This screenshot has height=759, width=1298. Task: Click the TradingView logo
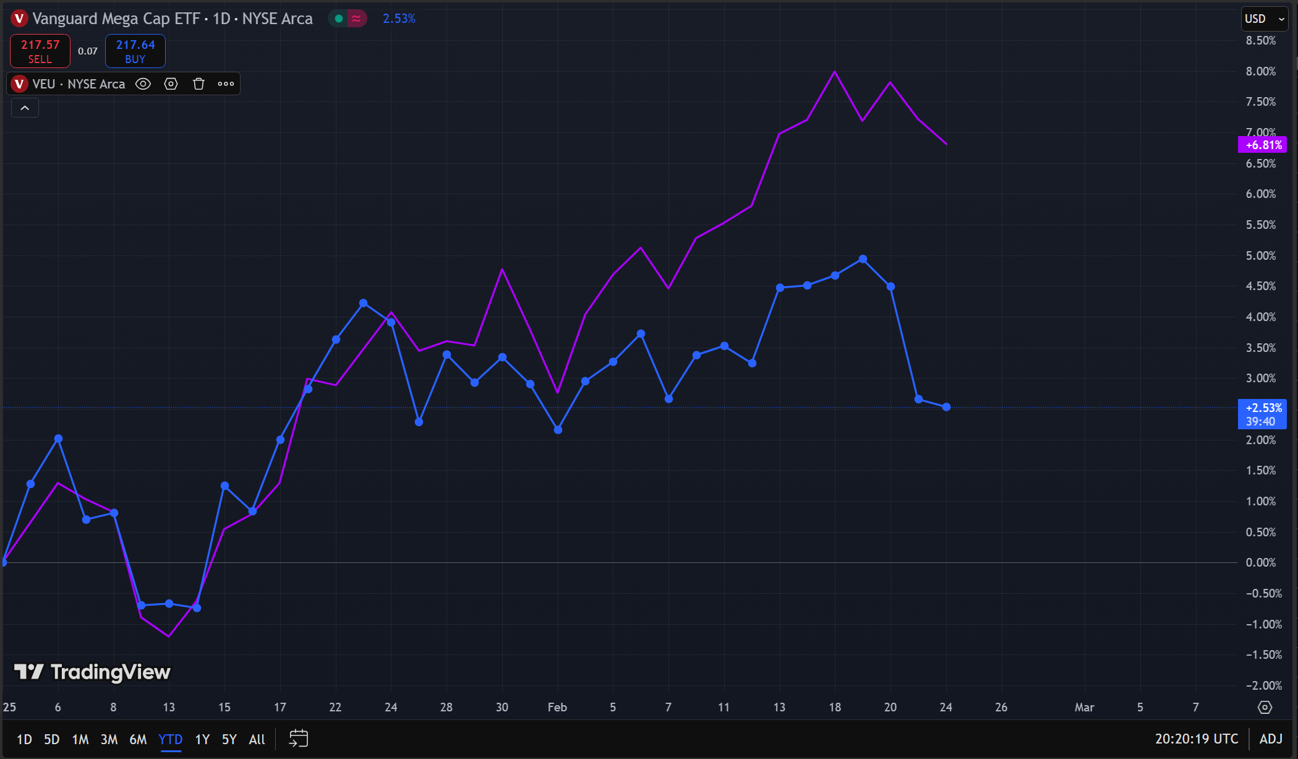point(92,672)
